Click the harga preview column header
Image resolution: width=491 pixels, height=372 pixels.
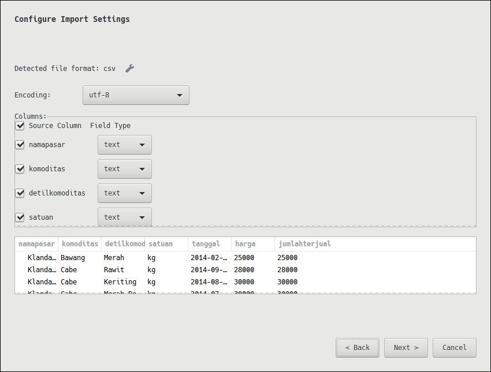coord(252,244)
